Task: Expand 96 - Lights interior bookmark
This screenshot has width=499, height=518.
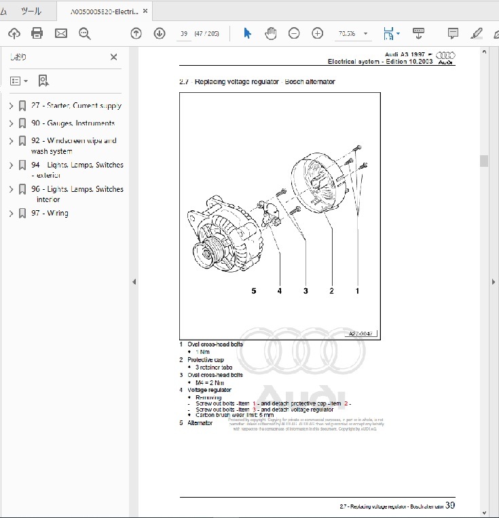Action: point(12,189)
